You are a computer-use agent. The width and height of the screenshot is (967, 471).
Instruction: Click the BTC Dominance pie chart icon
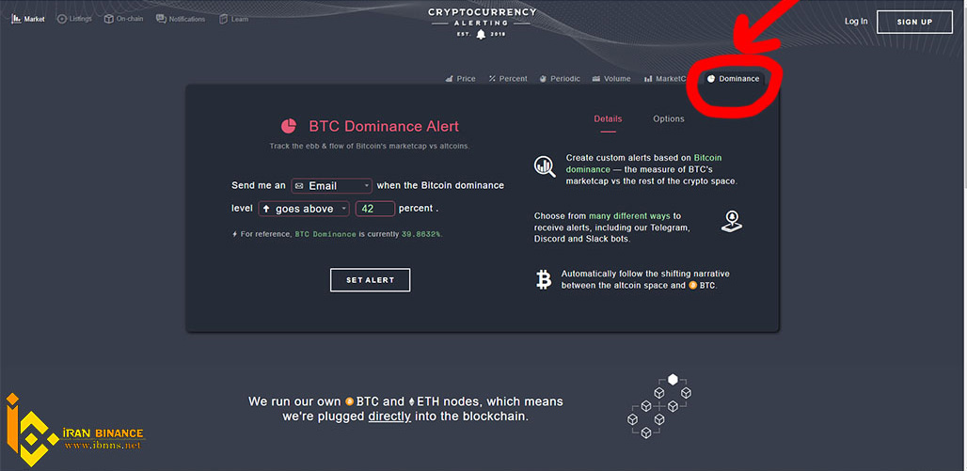pyautogui.click(x=289, y=126)
